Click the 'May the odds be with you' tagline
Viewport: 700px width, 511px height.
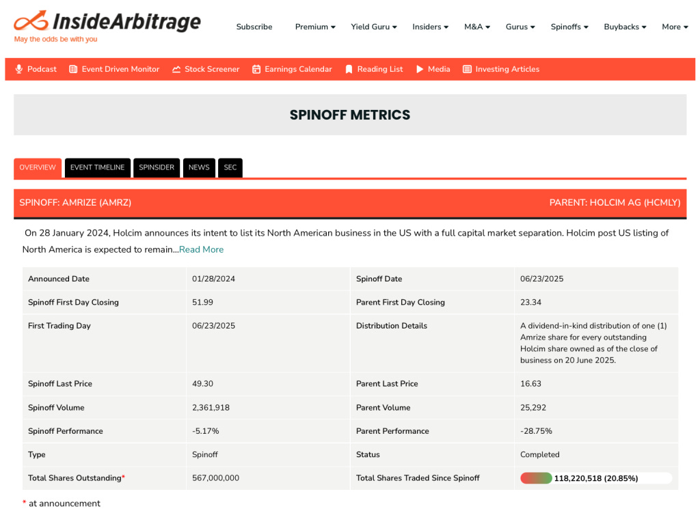tap(56, 39)
